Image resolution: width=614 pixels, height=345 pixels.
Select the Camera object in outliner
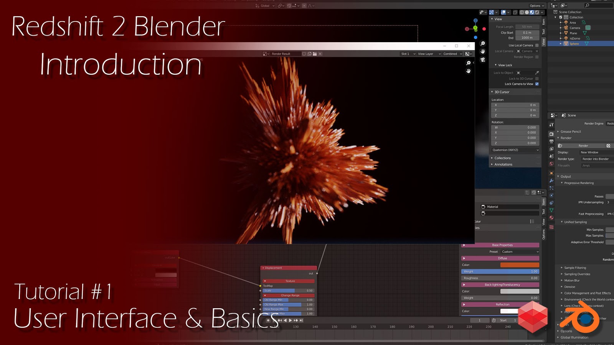574,28
